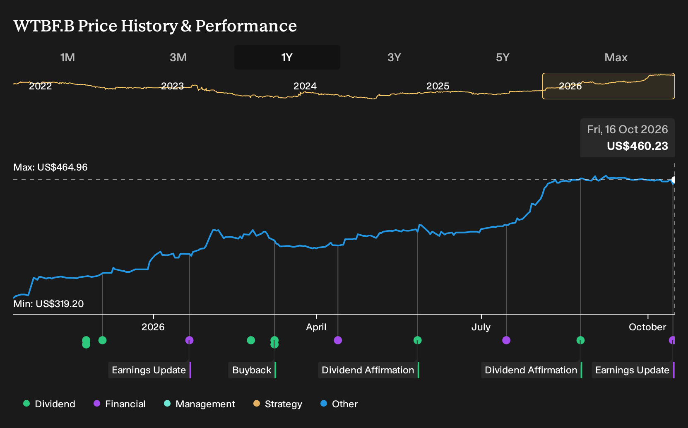Image resolution: width=688 pixels, height=428 pixels.
Task: Click the "July" axis label
Action: point(481,327)
